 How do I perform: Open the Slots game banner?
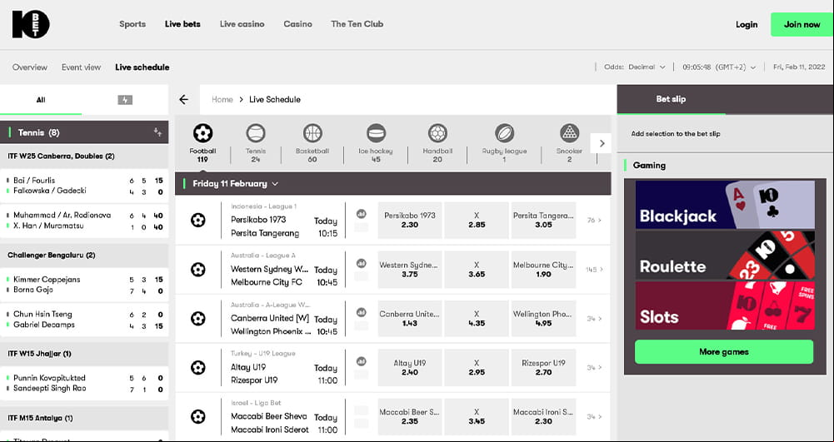[725, 305]
